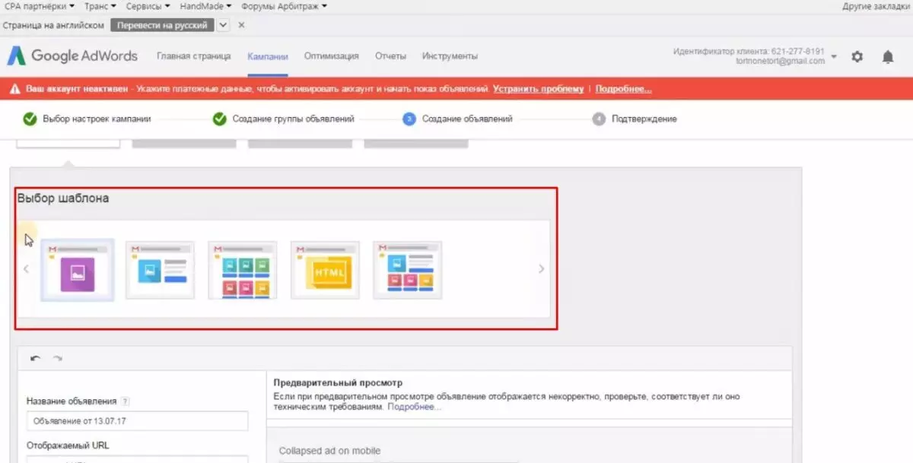Viewport: 913px width, 463px height.
Task: Click Подробнее in the red alert bar
Action: (x=623, y=89)
